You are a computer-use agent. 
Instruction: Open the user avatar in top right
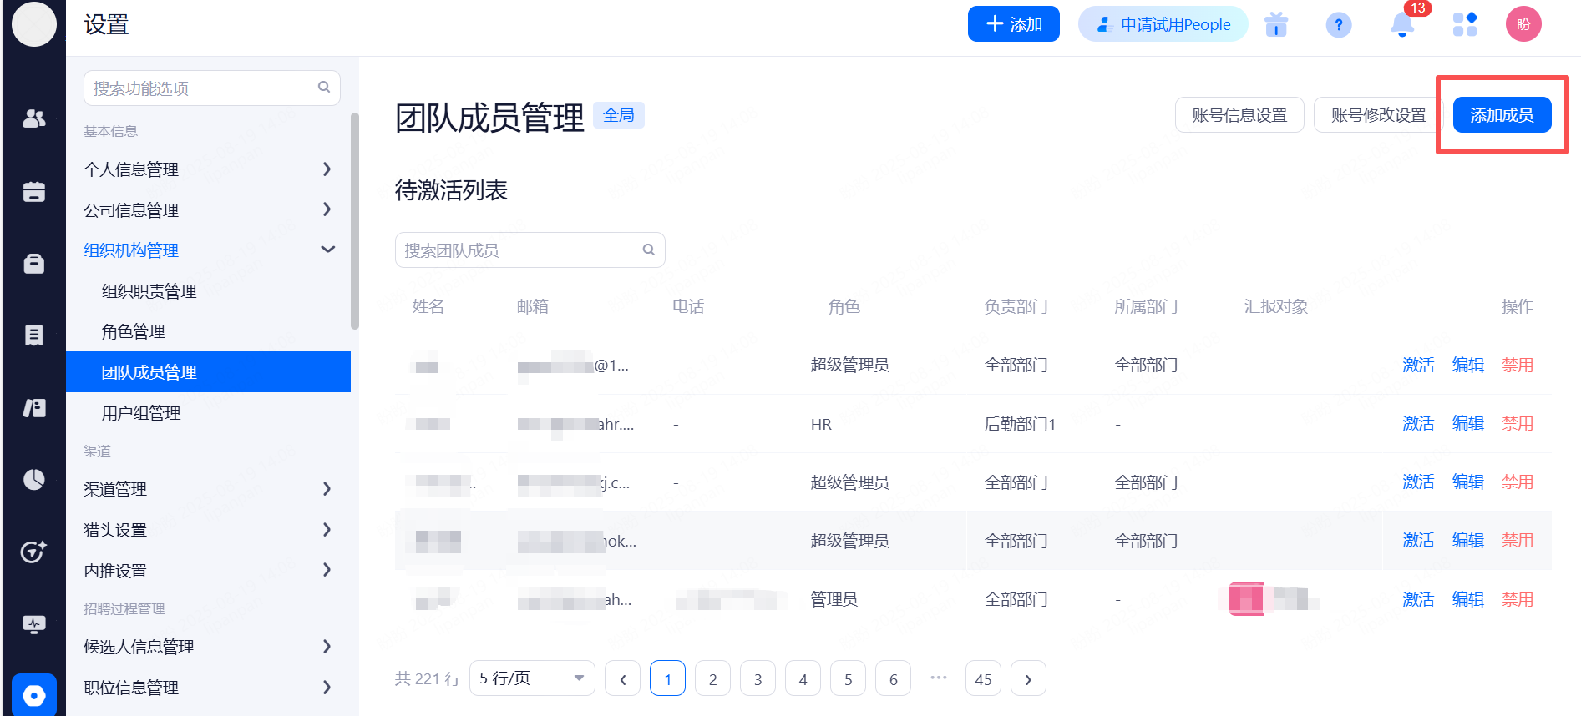click(1523, 24)
